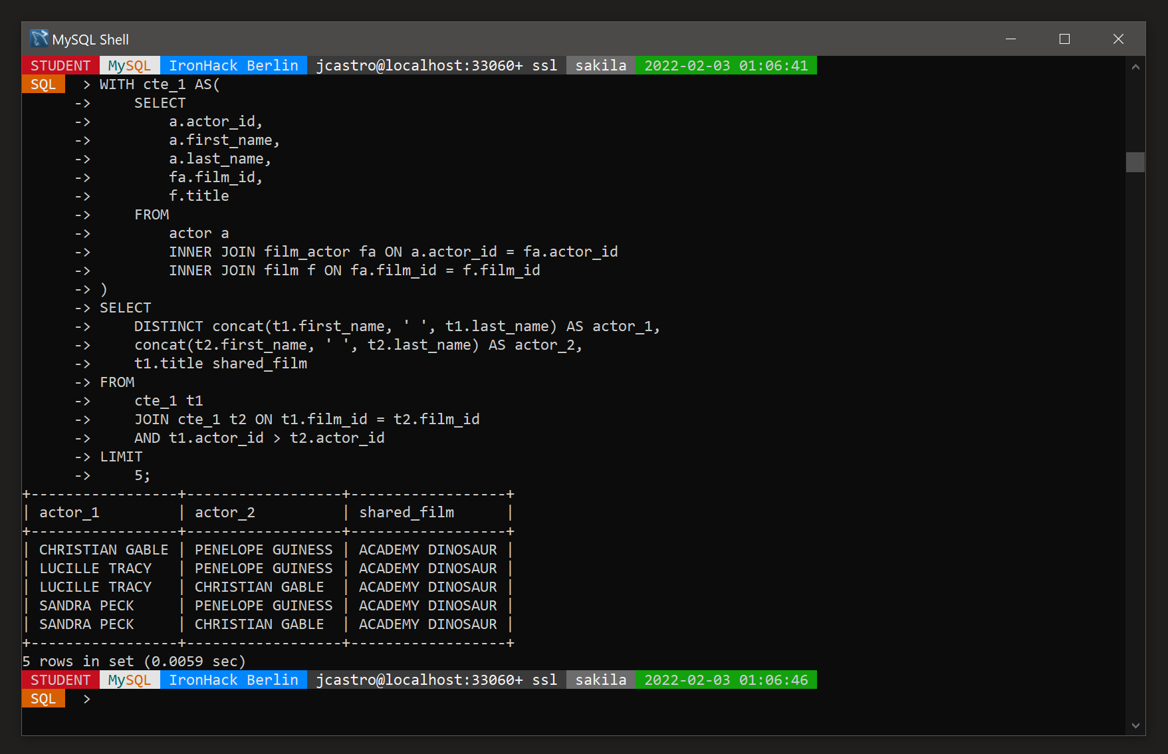Click 't1.title shared_film' line

(221, 364)
